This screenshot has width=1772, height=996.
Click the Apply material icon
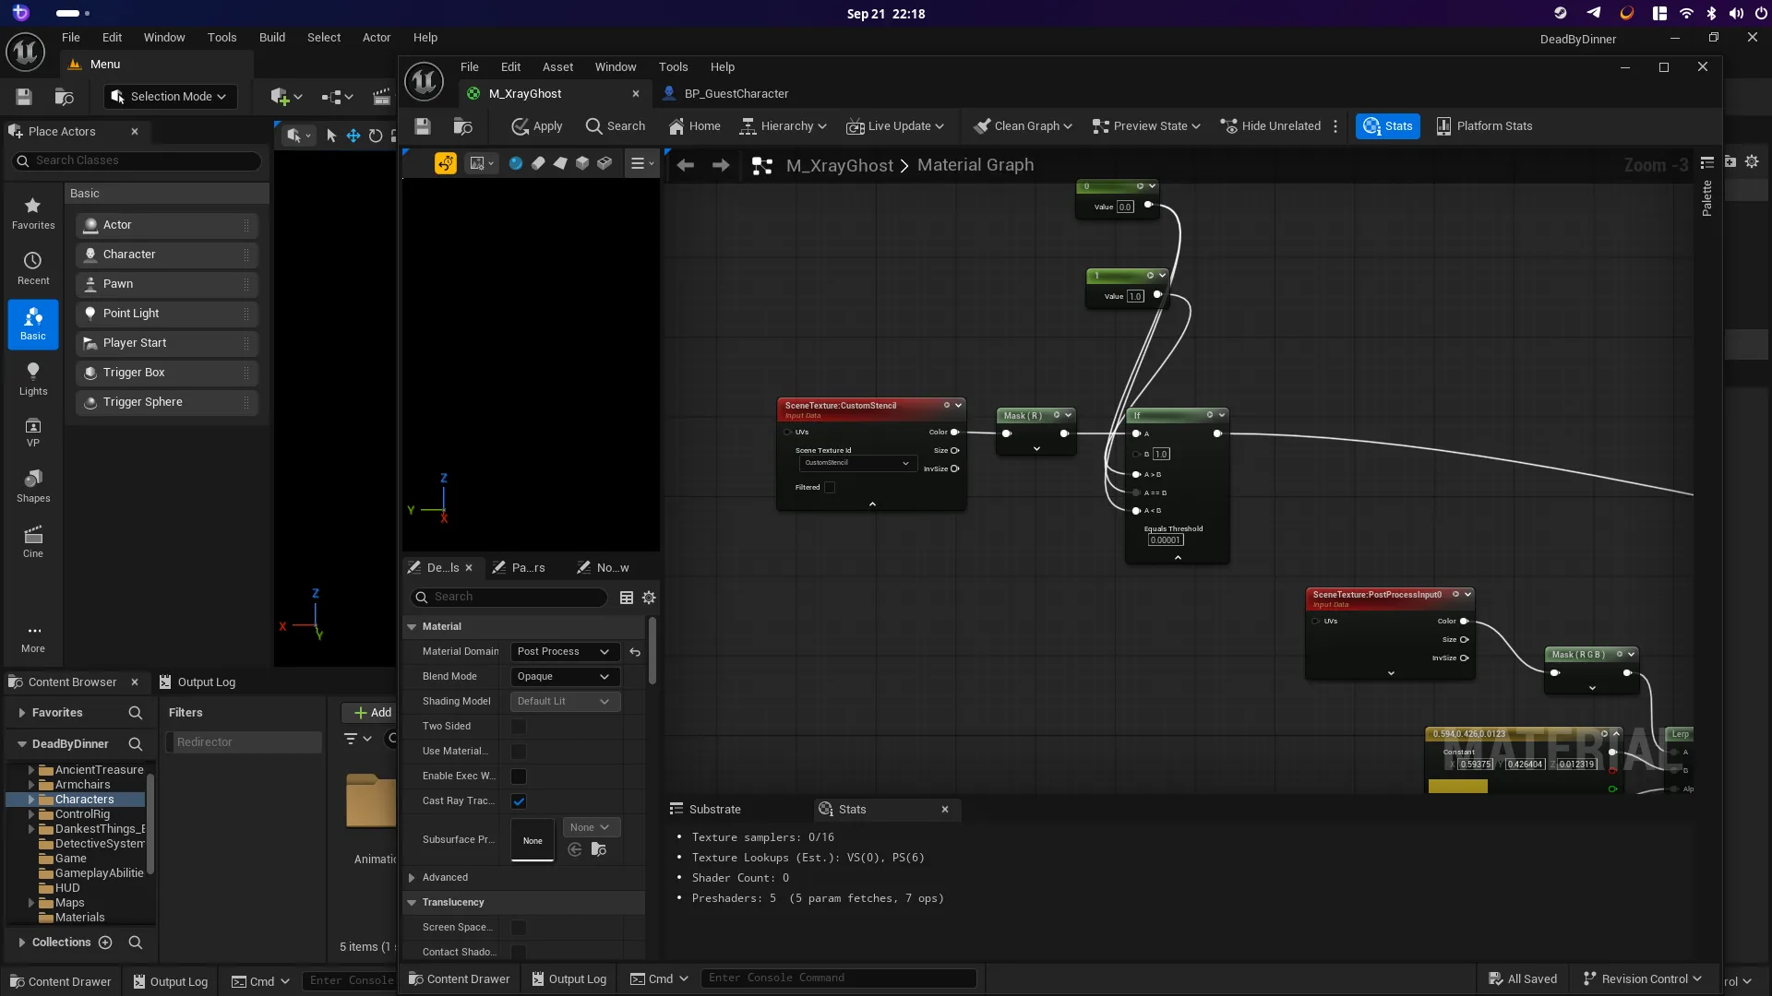(521, 126)
